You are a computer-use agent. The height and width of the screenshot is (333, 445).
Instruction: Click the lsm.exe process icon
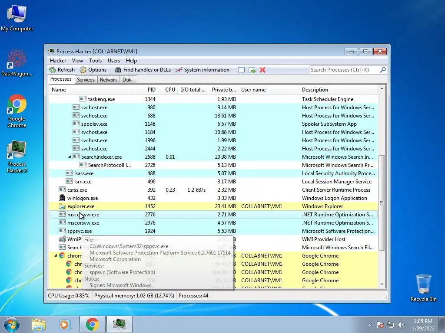(x=69, y=181)
